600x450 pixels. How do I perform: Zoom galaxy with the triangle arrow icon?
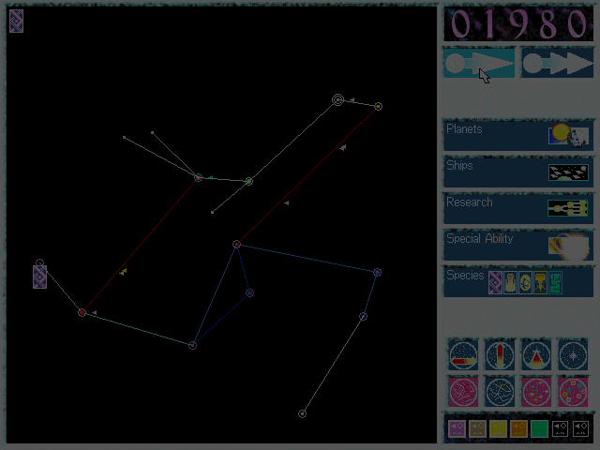536,356
